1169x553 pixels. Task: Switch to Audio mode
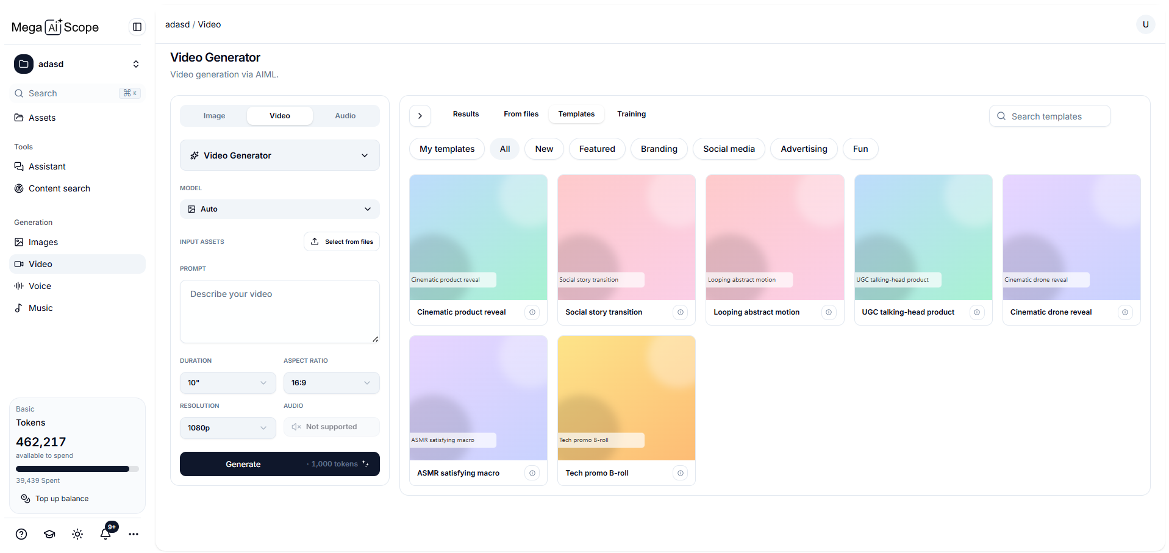pyautogui.click(x=345, y=116)
